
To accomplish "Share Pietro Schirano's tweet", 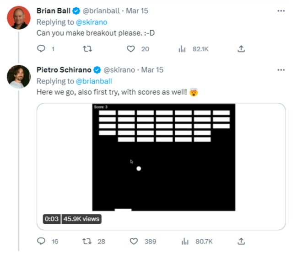I will tap(242, 241).
